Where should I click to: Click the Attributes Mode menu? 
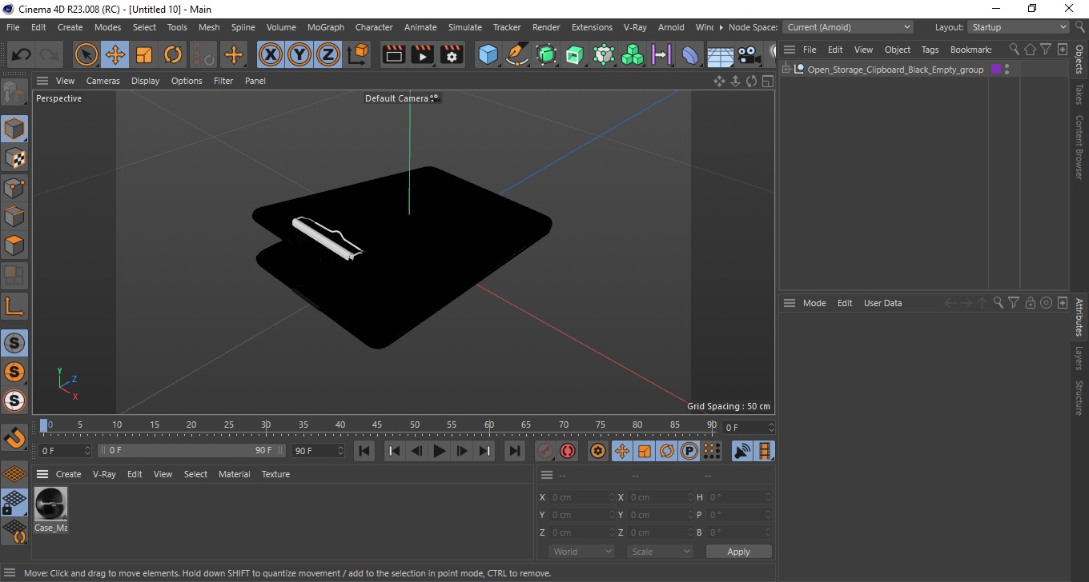point(814,303)
